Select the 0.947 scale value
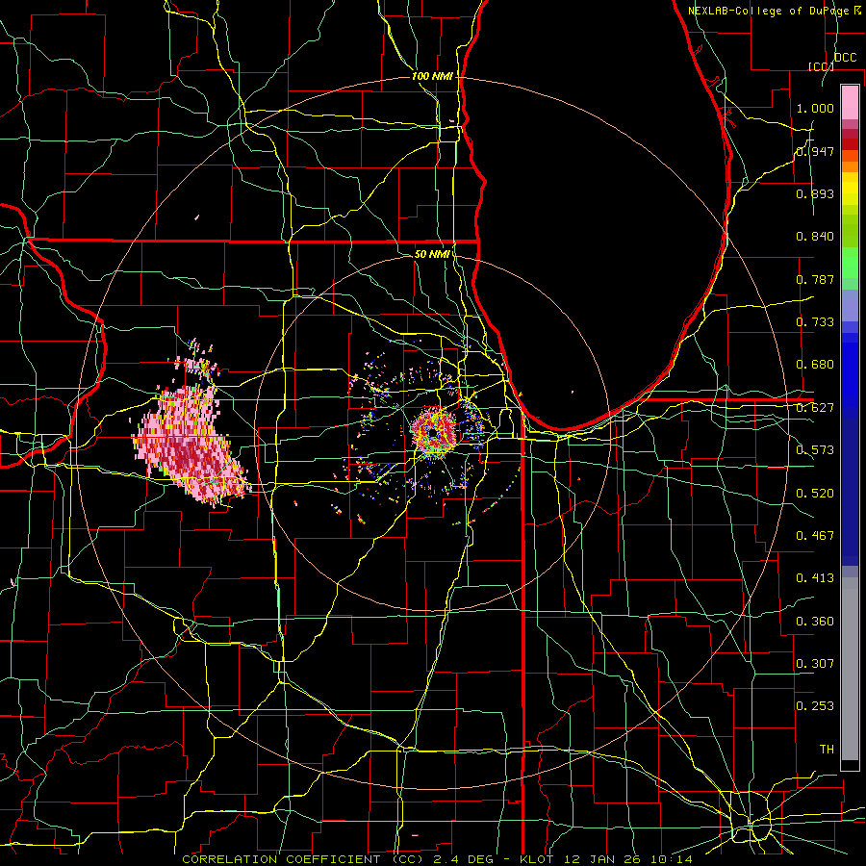The width and height of the screenshot is (866, 866). 815,151
